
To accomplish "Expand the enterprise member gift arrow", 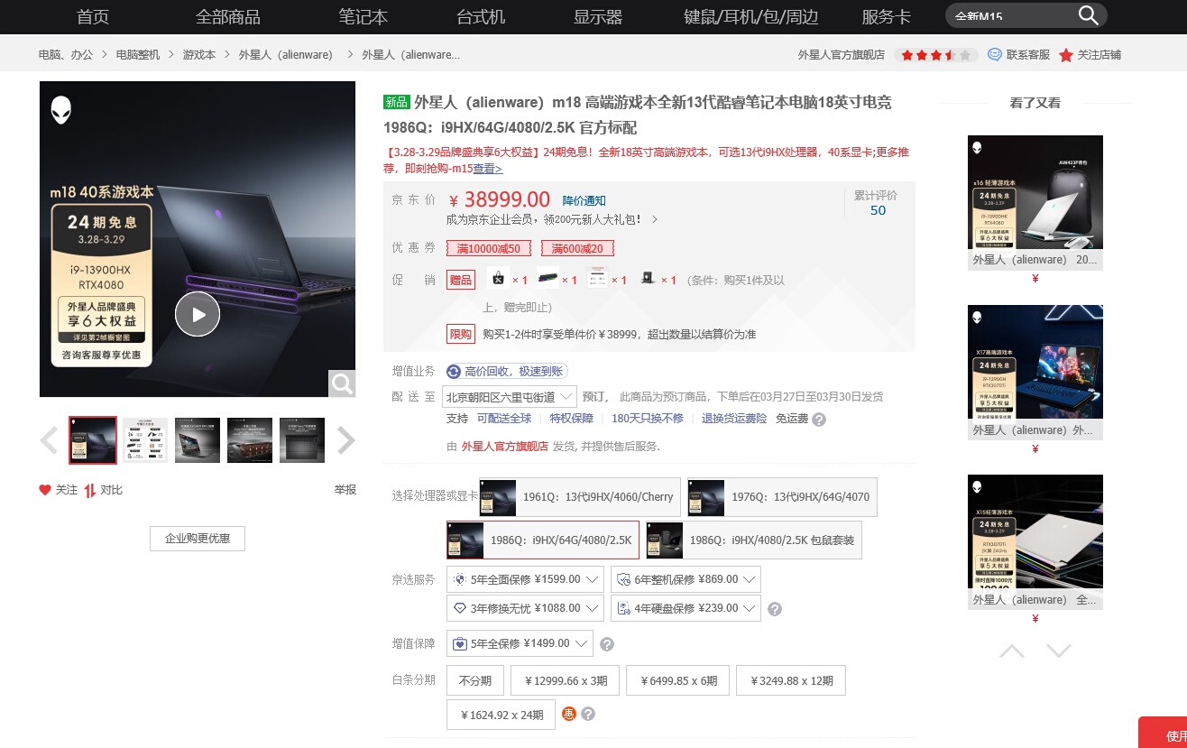I will click(x=655, y=219).
